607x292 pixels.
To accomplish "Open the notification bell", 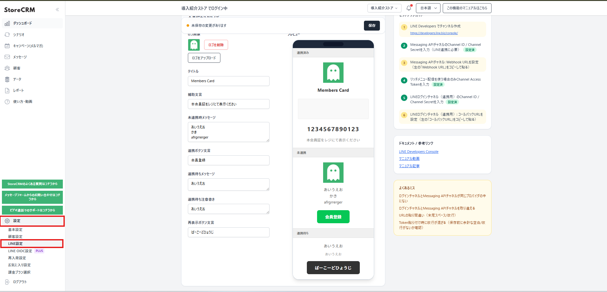I will click(409, 8).
